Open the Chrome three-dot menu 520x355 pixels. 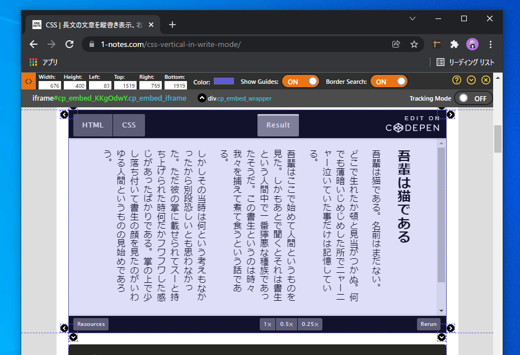tap(490, 44)
